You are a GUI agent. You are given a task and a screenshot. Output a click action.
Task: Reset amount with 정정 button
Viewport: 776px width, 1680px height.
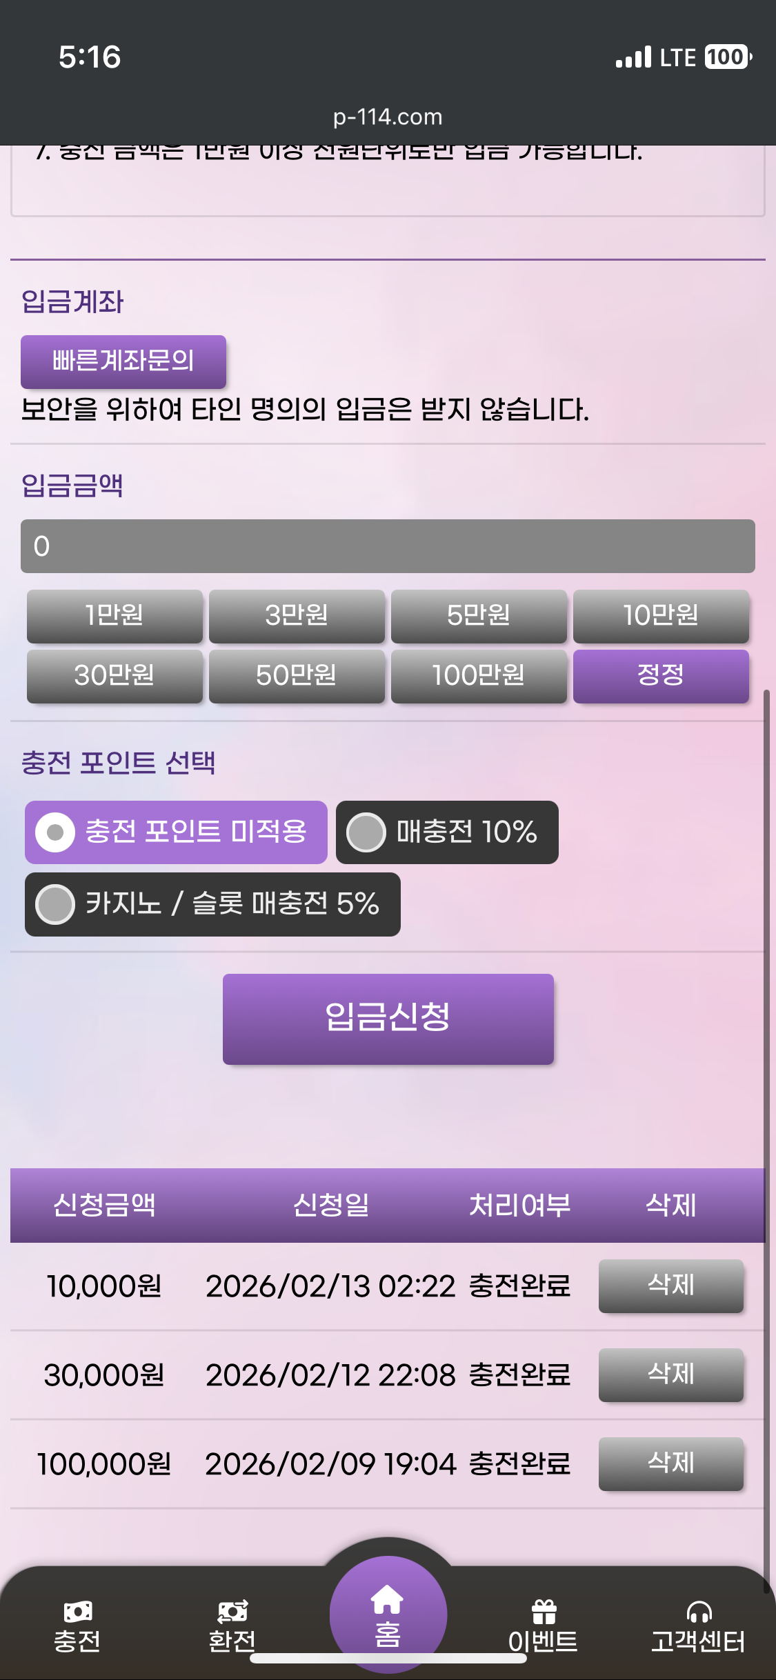pyautogui.click(x=661, y=675)
